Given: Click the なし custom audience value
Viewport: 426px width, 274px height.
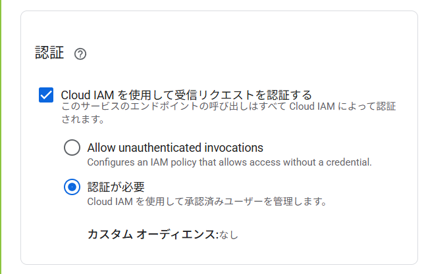Looking at the screenshot, I should click(228, 235).
